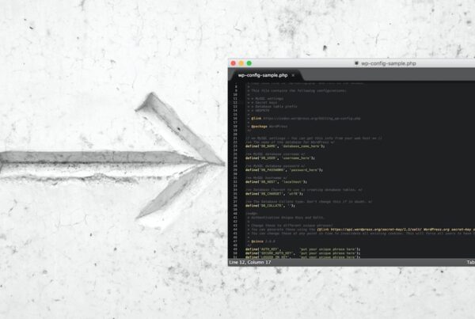The image size is (475, 319).
Task: Click the red close window button
Action: click(234, 63)
